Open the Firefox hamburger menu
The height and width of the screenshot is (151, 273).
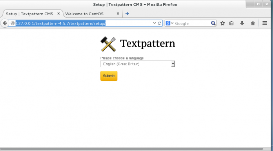point(265,23)
